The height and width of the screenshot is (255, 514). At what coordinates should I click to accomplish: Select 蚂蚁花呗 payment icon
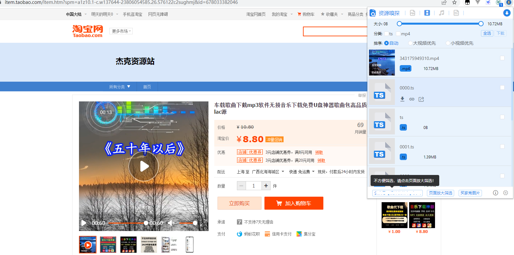pyautogui.click(x=240, y=234)
